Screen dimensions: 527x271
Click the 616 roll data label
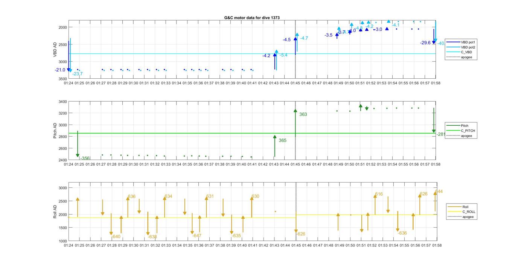click(379, 194)
